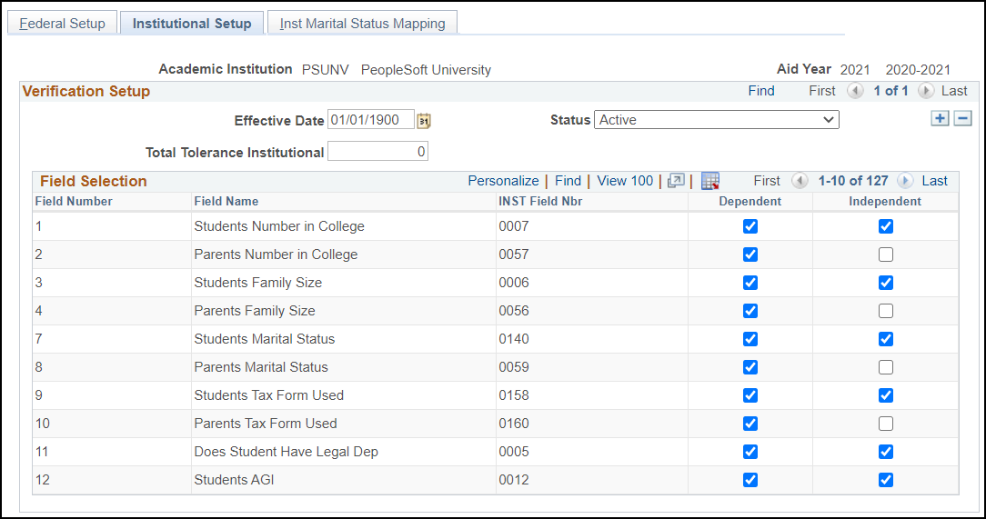The image size is (986, 519).
Task: Go to previous Verification Setup record arrow
Action: tap(855, 91)
